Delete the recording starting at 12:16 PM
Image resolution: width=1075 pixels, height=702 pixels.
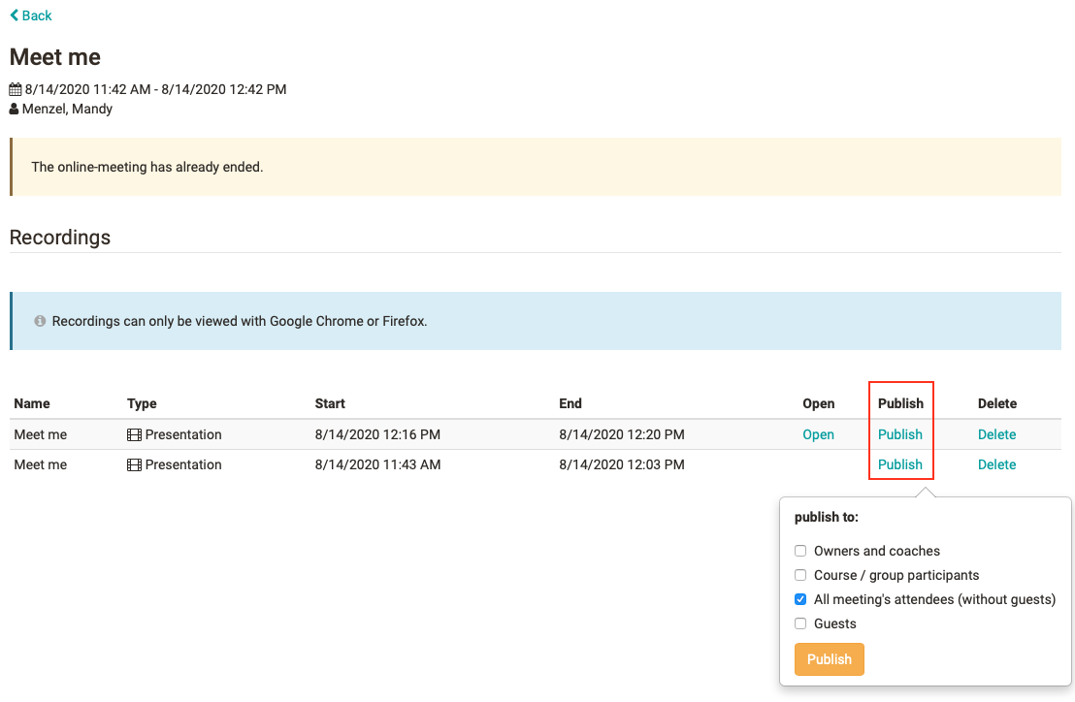[x=996, y=434]
